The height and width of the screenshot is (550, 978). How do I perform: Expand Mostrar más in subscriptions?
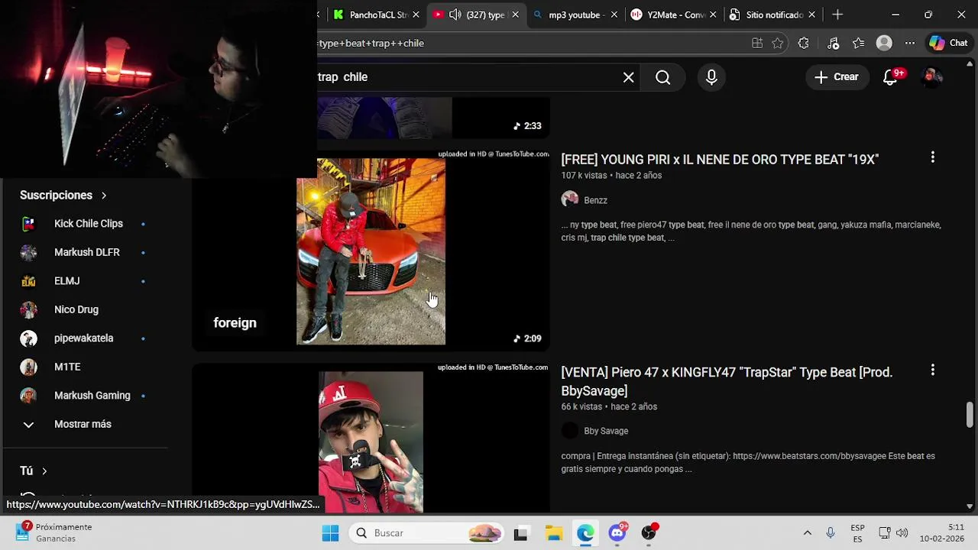(84, 425)
